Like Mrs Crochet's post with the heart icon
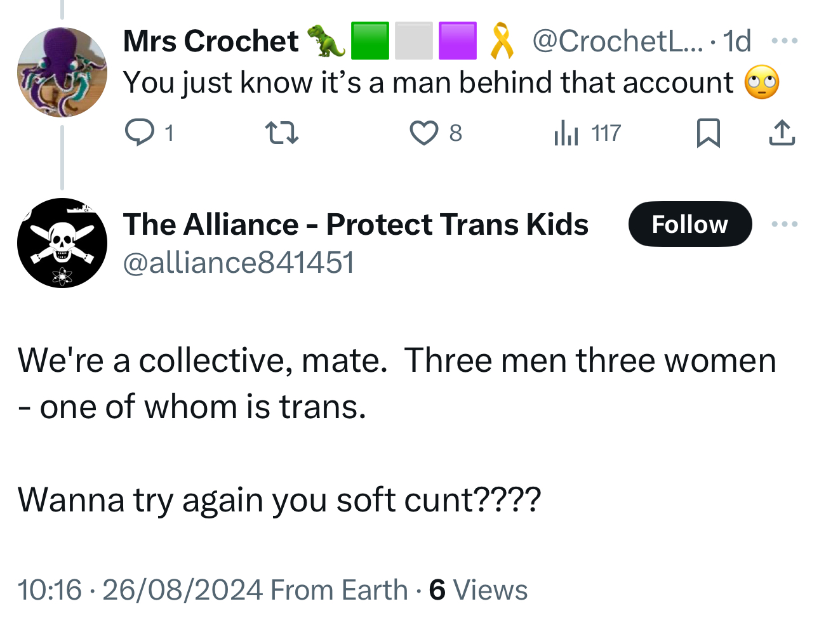The height and width of the screenshot is (632, 819). click(423, 133)
